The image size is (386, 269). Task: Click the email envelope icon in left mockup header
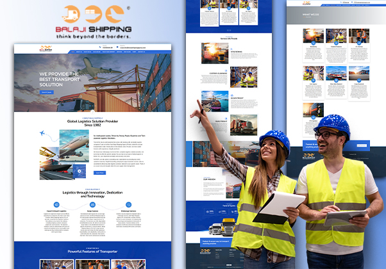tap(117, 47)
